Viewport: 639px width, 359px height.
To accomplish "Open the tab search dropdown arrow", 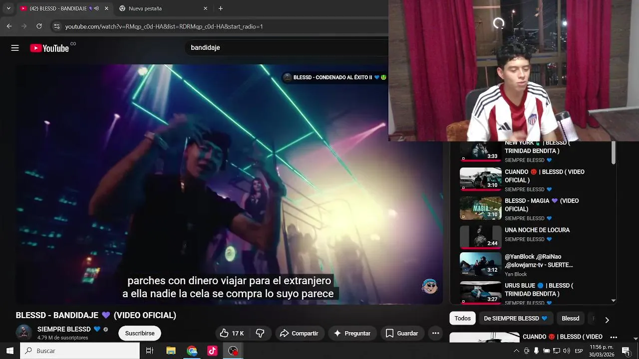I will tap(8, 8).
